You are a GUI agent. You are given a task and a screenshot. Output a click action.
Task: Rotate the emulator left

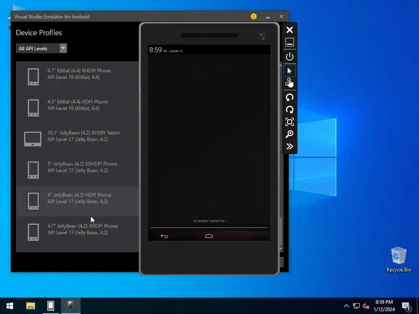pyautogui.click(x=290, y=97)
